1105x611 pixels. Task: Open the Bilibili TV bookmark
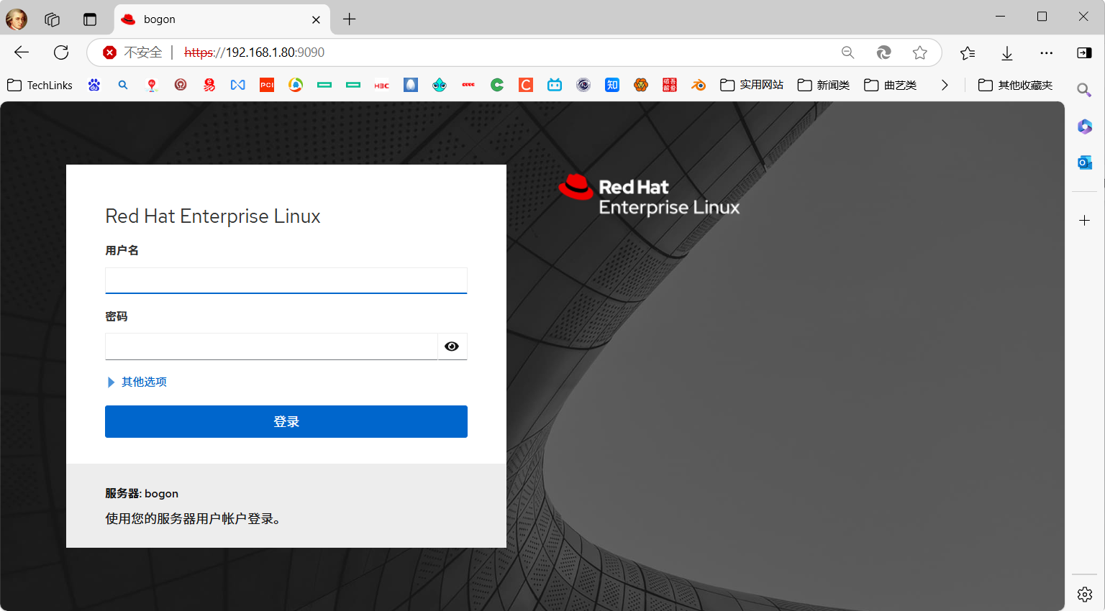pyautogui.click(x=555, y=85)
